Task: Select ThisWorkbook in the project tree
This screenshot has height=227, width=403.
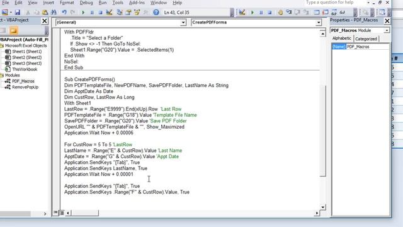Action: pyautogui.click(x=25, y=69)
